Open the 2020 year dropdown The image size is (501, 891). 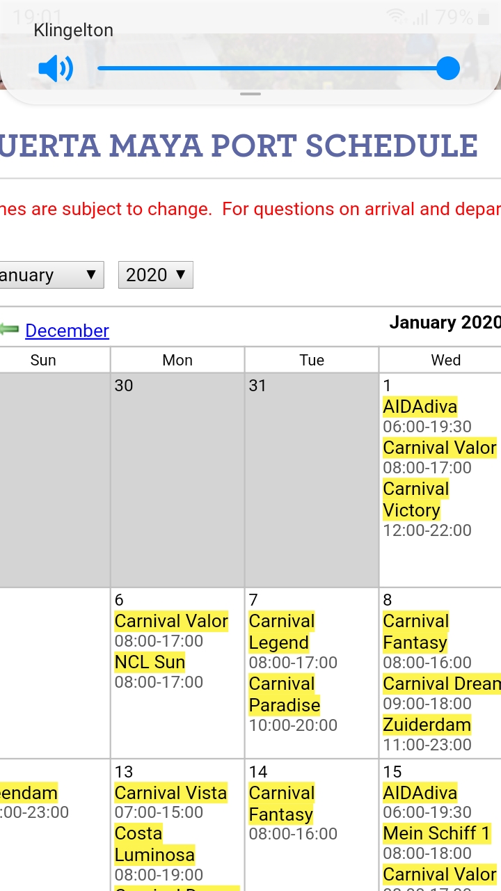(x=156, y=275)
